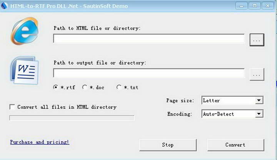Viewport: 277px width, 160px height.
Task: Focus the output file path input field
Action: [149, 73]
